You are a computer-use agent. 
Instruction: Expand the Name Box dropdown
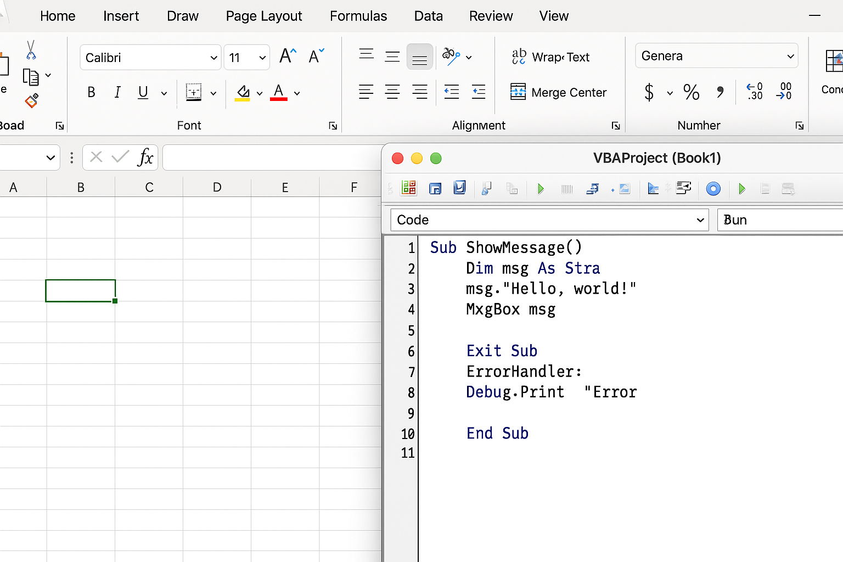pos(50,158)
